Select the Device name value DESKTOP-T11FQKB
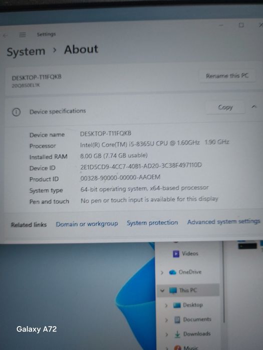Viewport: 263px width, 350px height. (106, 133)
